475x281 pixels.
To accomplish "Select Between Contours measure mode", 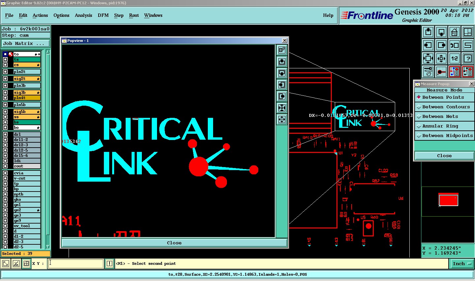I will pyautogui.click(x=444, y=107).
